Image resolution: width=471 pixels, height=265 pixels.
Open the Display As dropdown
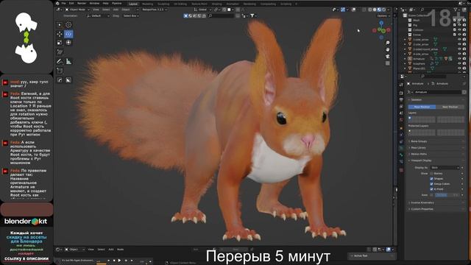pos(445,168)
